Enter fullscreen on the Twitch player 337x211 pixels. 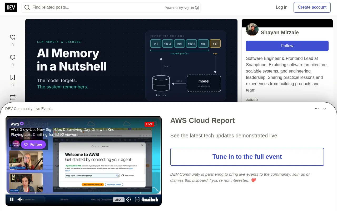point(137,199)
